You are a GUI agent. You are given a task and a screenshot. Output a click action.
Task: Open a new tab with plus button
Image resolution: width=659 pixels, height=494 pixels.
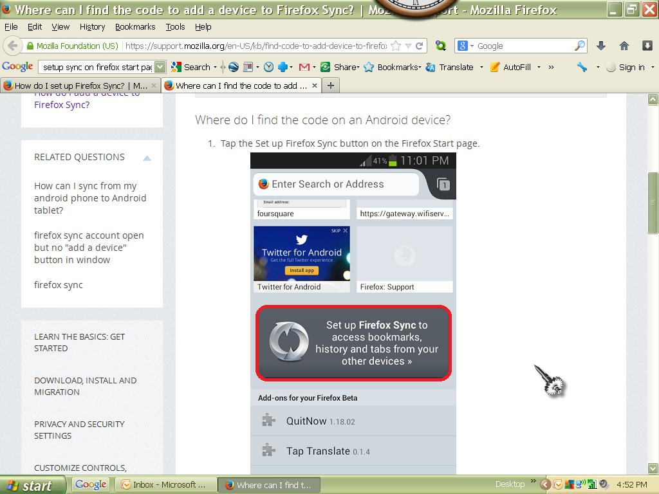[x=331, y=86]
